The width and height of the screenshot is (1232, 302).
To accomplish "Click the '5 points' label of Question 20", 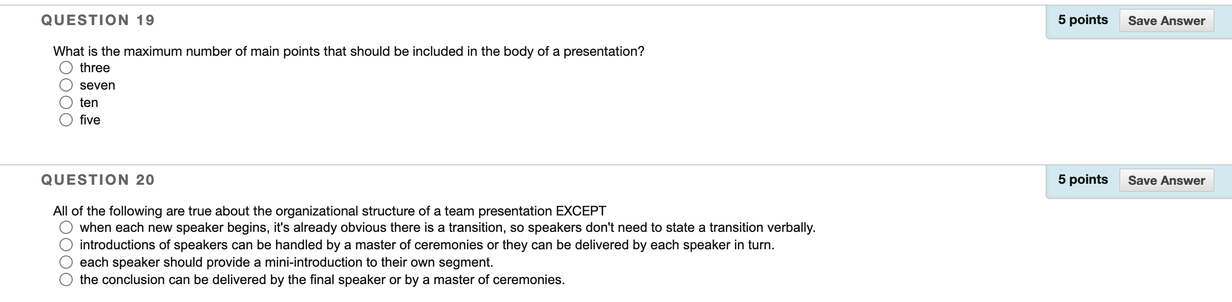I will click(1083, 180).
